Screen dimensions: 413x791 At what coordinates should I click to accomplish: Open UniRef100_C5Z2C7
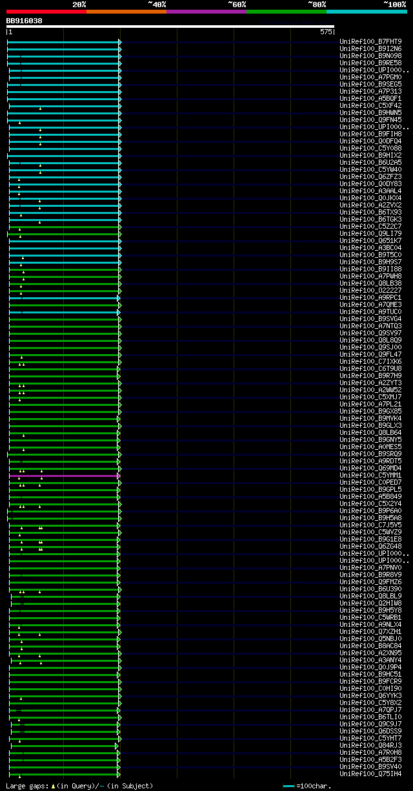370,227
